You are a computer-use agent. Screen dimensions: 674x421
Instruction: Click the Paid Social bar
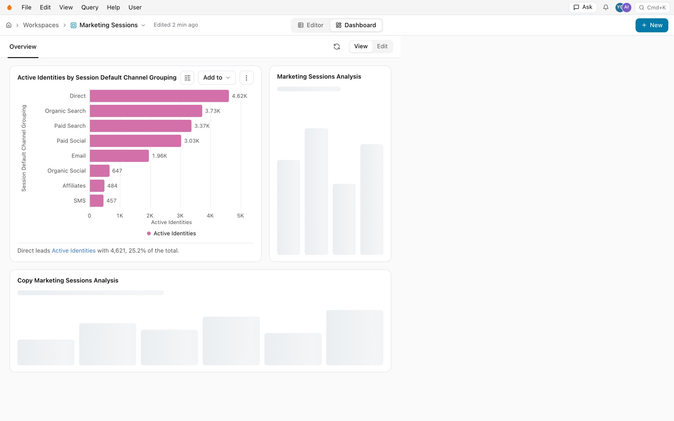coord(136,141)
